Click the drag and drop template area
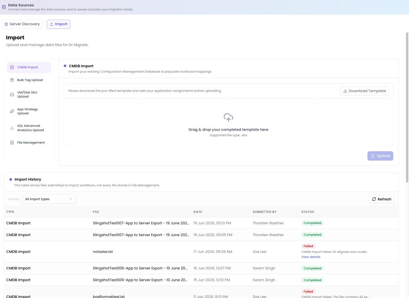409x298 pixels. click(228, 125)
